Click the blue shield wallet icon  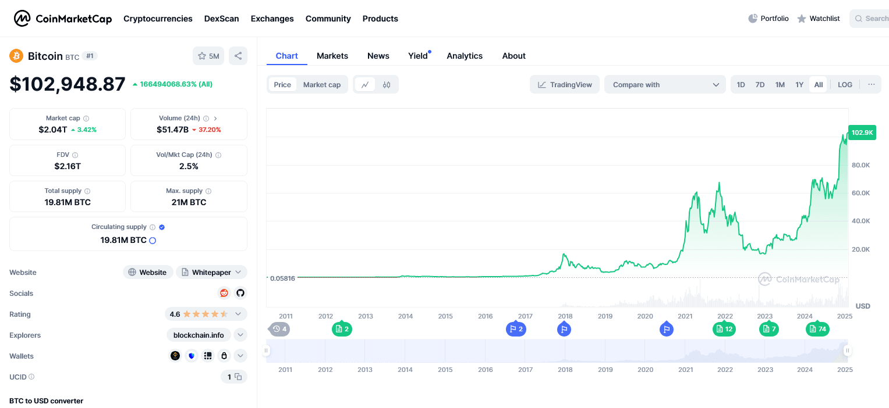(192, 356)
